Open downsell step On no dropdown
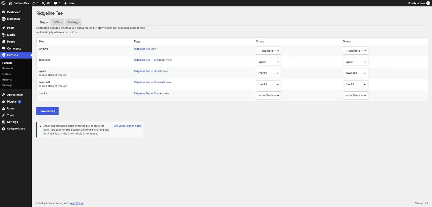This screenshot has height=207, width=432. [355, 84]
